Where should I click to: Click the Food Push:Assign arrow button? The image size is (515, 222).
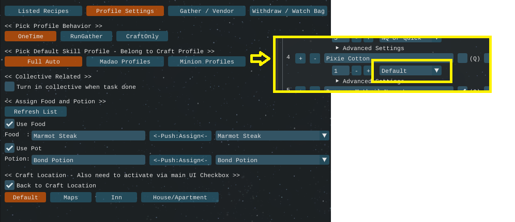[180, 136]
